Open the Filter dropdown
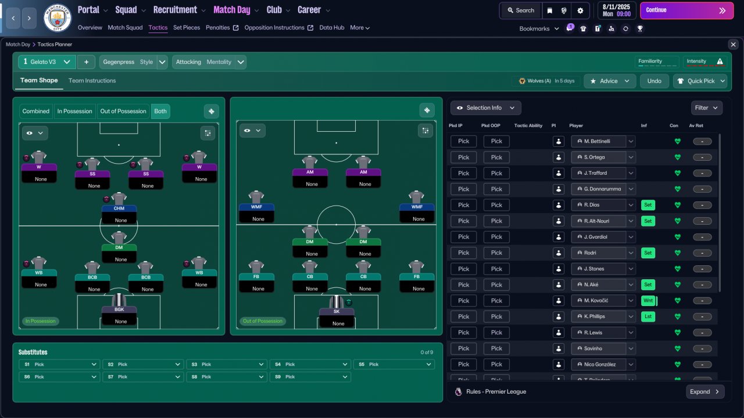This screenshot has height=418, width=744. pos(707,107)
